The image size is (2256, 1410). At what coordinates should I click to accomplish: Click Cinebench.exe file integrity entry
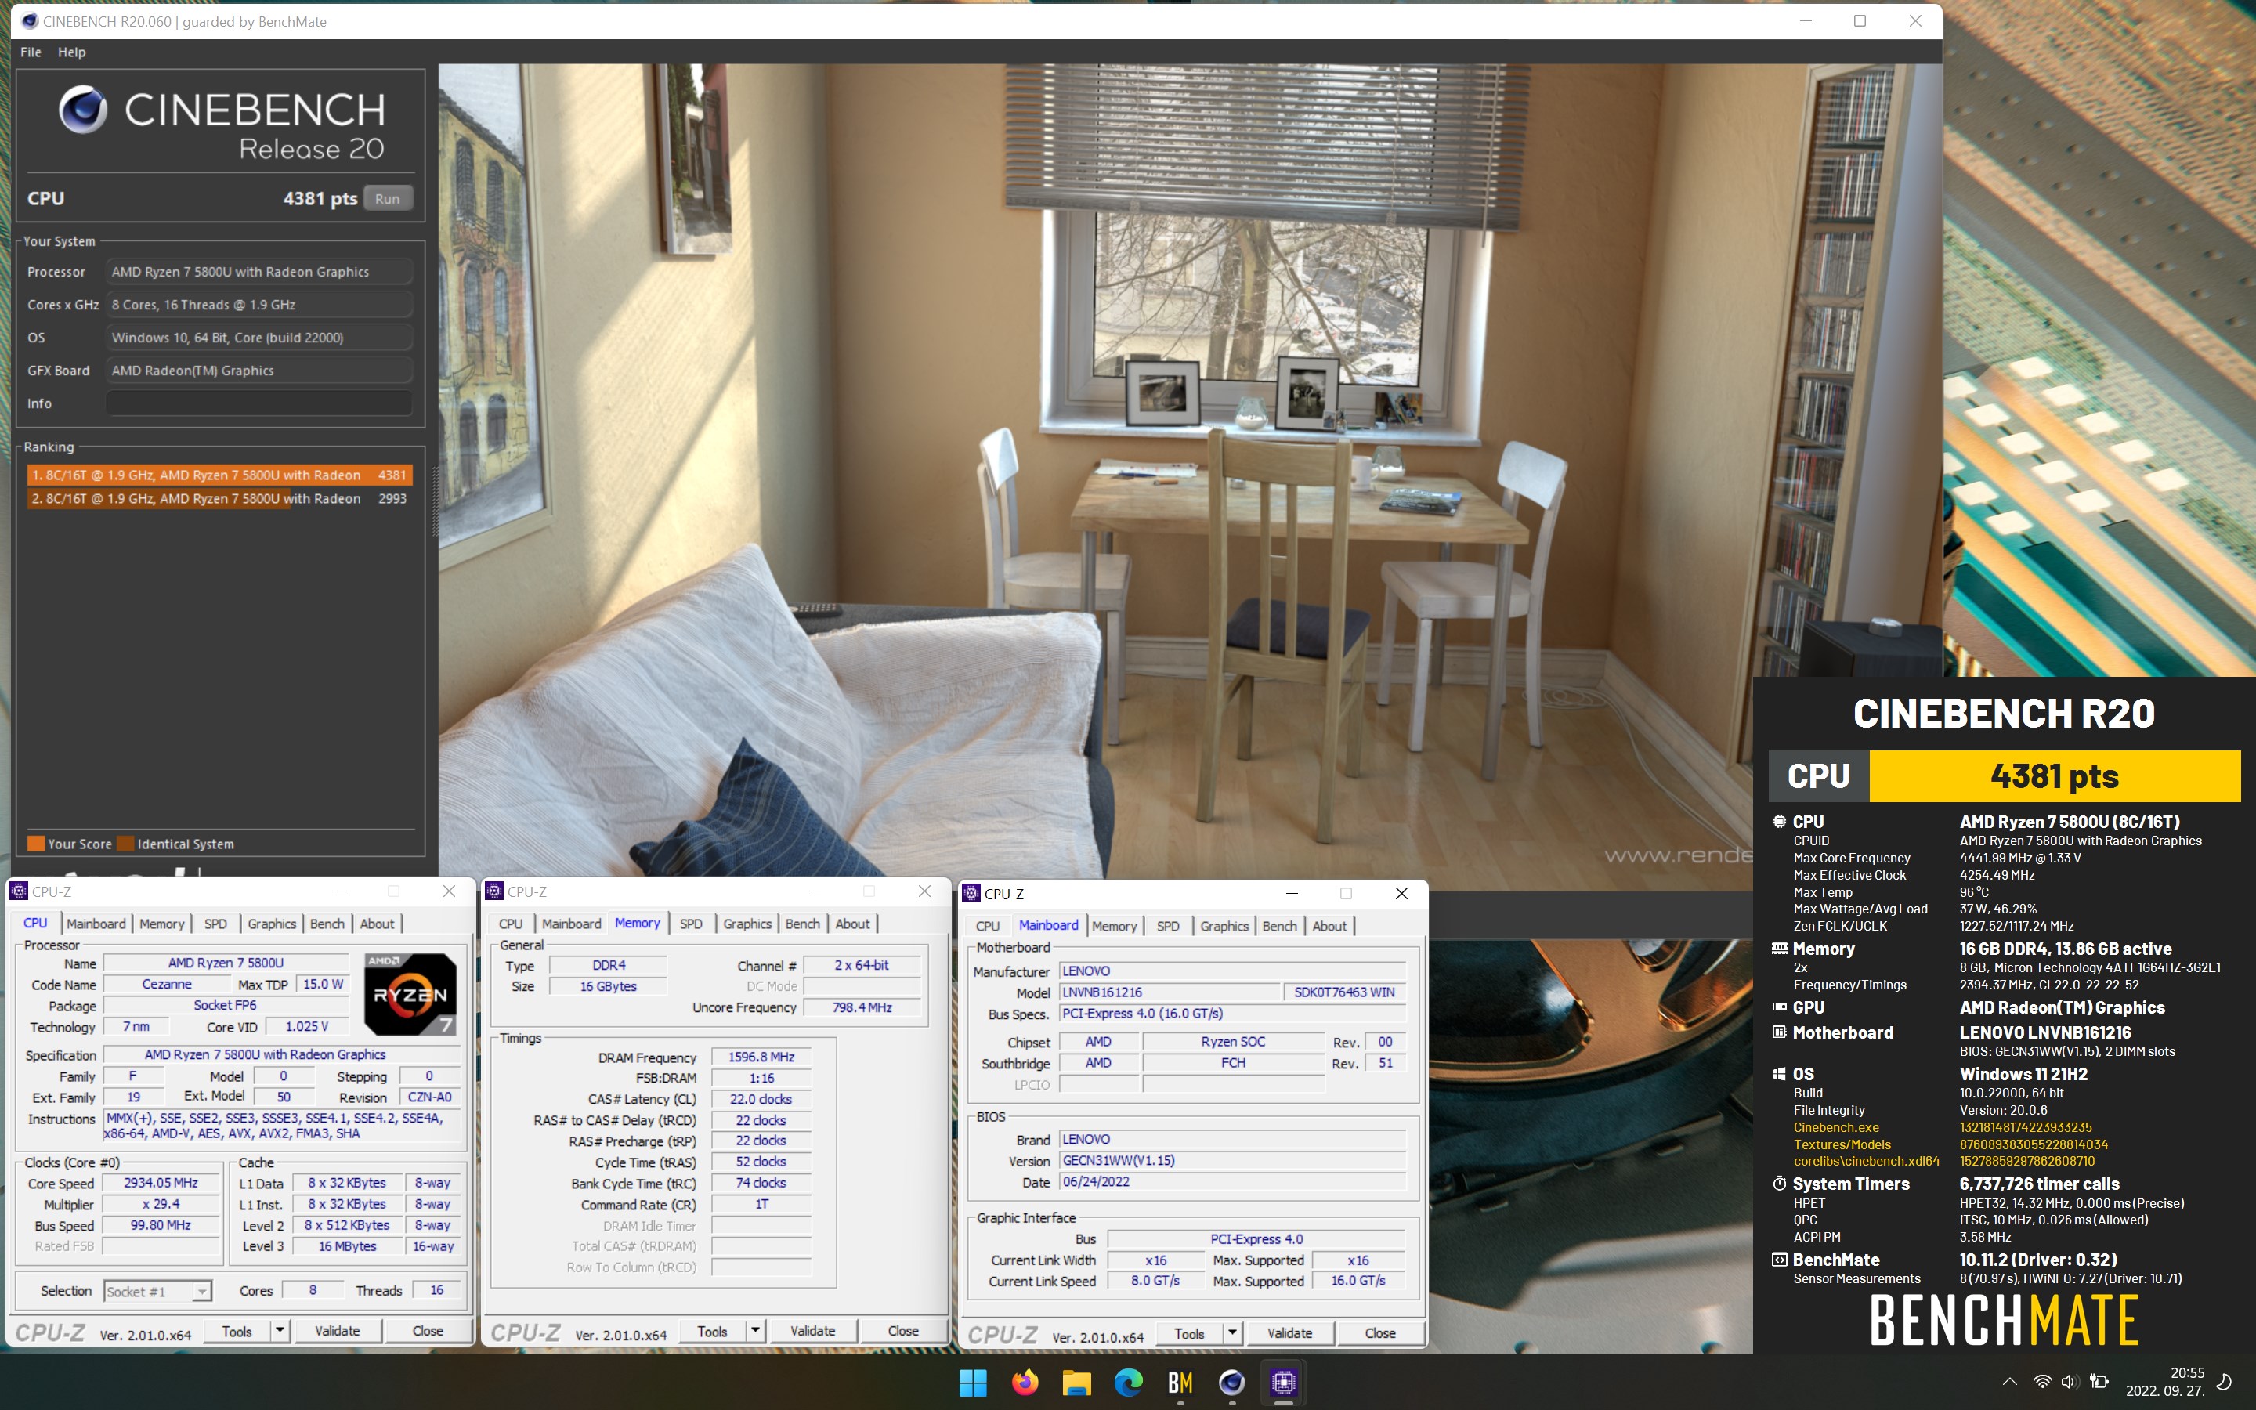pyautogui.click(x=1836, y=1127)
